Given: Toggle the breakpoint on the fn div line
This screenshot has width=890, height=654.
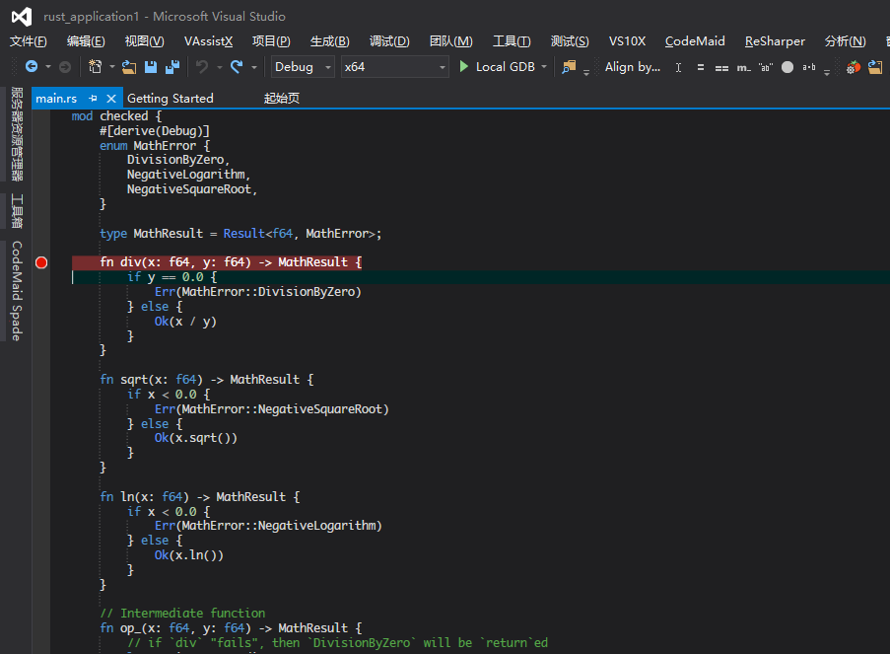Looking at the screenshot, I should pyautogui.click(x=41, y=262).
